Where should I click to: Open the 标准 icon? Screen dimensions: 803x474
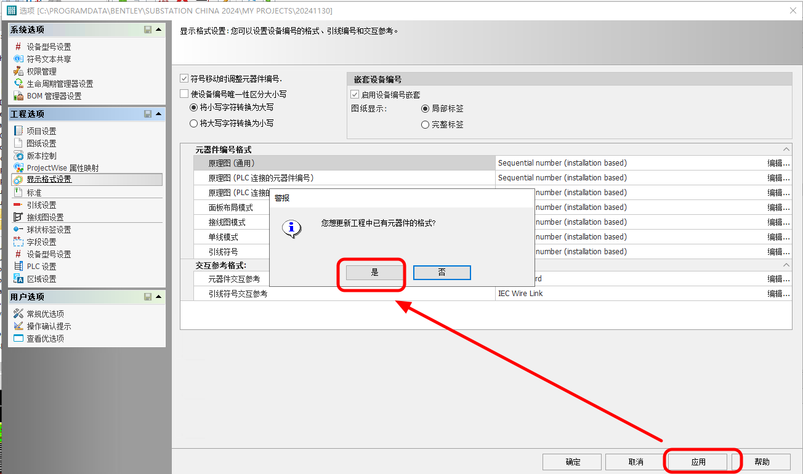(18, 193)
